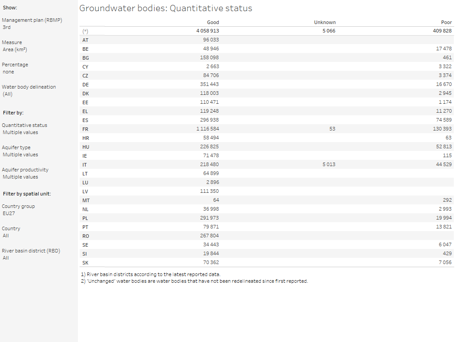Select the LT country row label
Screen dimensions: 456x342
coord(85,174)
